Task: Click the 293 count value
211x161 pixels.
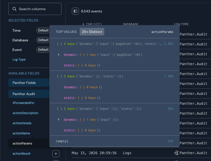Action: (x=171, y=141)
